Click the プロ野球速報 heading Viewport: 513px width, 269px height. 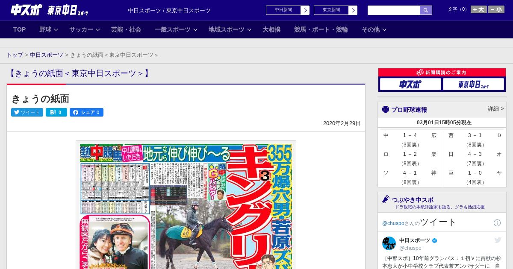pos(409,109)
